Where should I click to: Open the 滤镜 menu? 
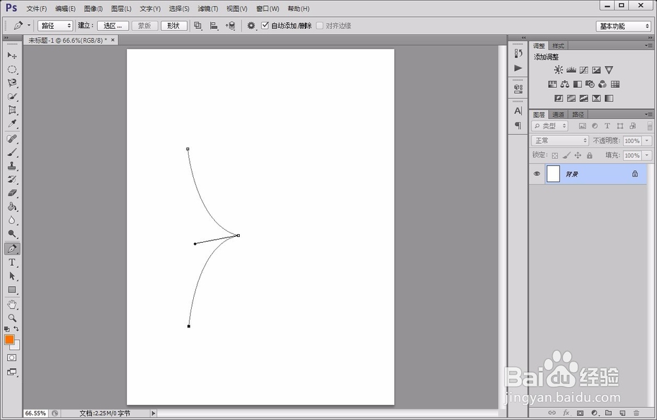pos(207,9)
